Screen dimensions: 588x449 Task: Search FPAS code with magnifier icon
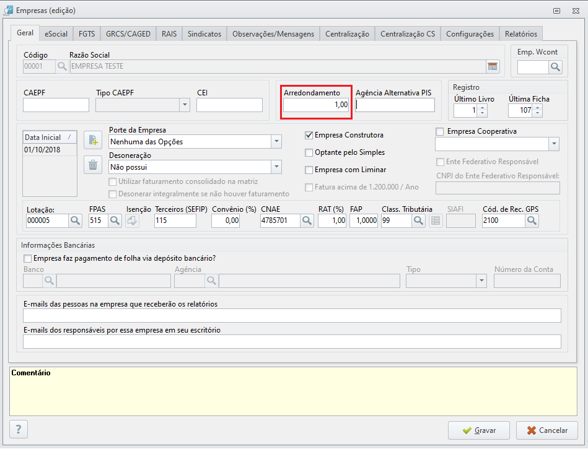coord(115,220)
